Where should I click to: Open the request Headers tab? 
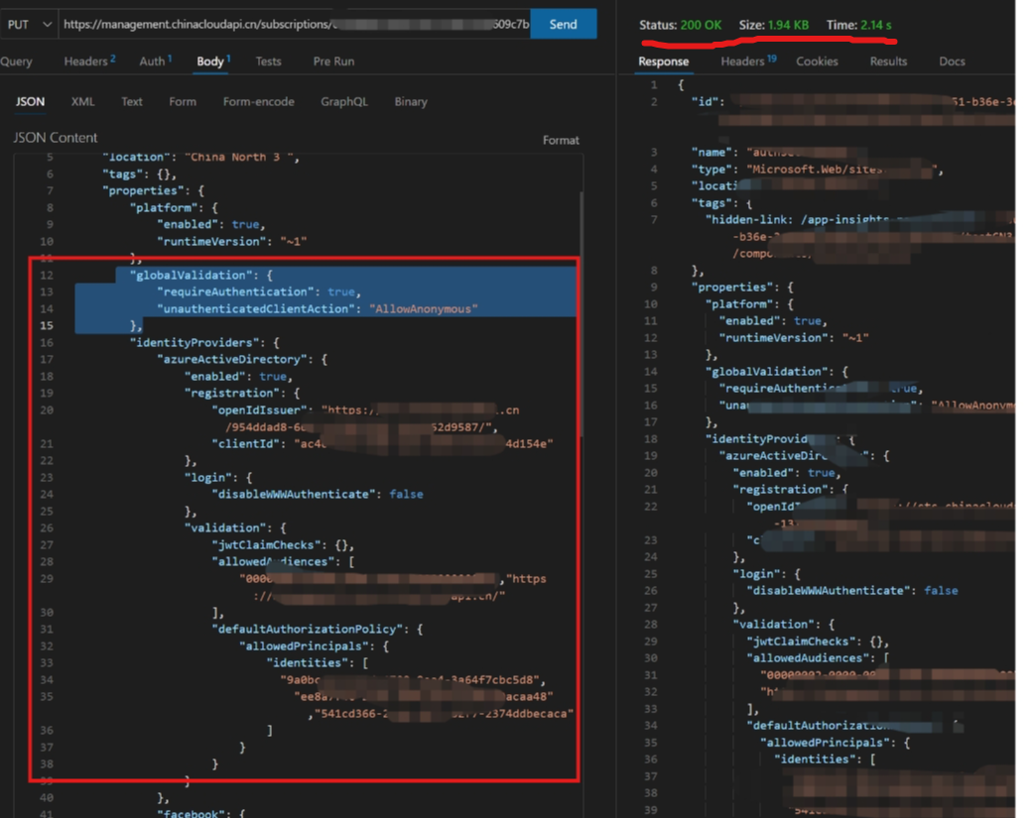tap(88, 61)
